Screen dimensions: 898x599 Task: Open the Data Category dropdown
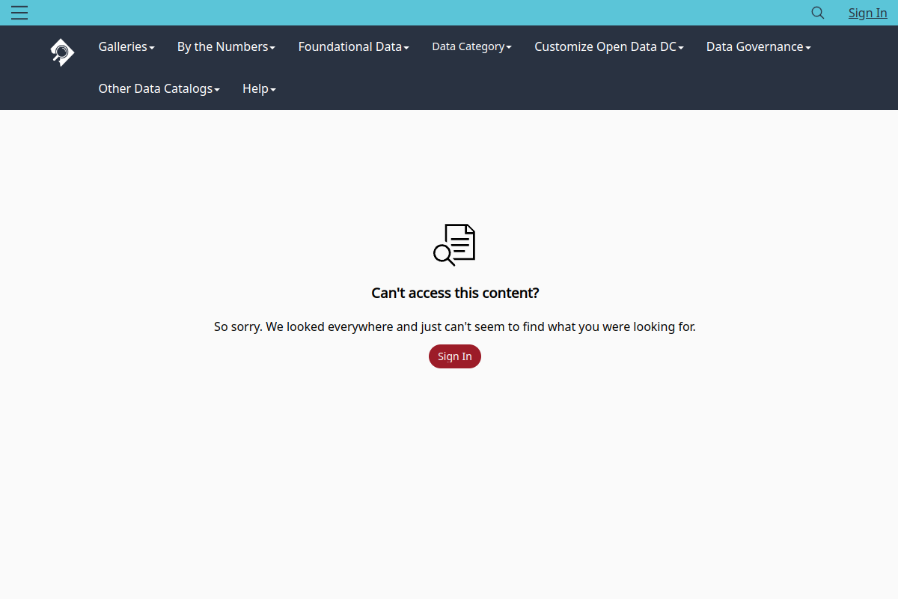(x=471, y=46)
